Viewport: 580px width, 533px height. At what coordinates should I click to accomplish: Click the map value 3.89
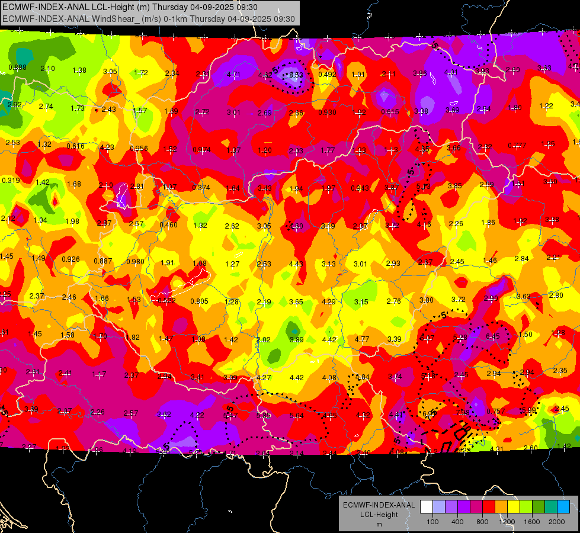(297, 339)
